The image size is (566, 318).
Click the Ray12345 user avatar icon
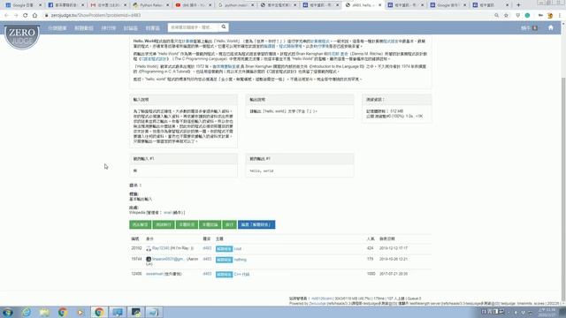149,249
